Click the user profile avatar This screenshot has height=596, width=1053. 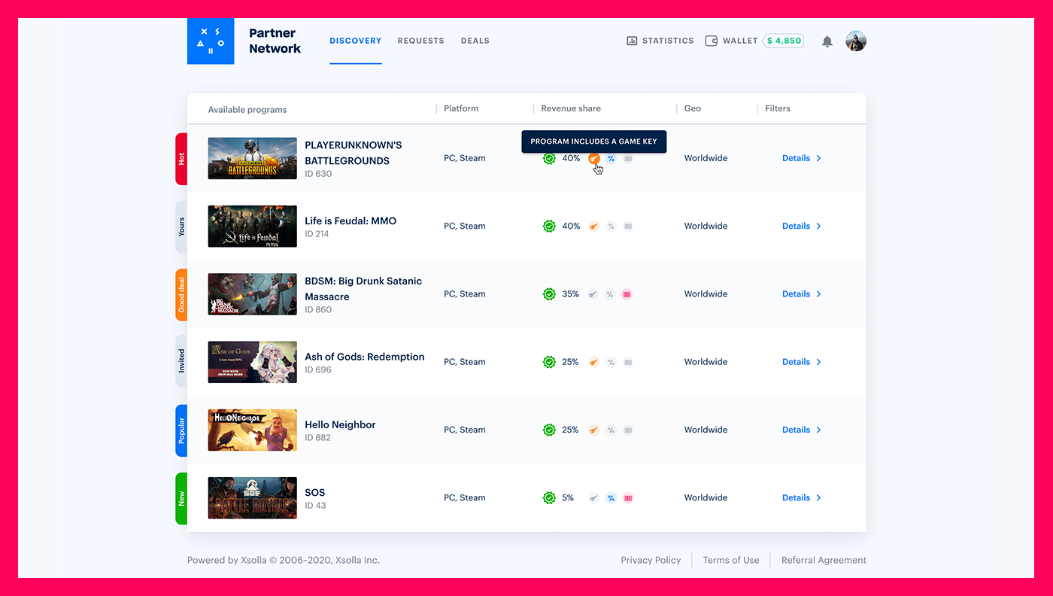856,41
